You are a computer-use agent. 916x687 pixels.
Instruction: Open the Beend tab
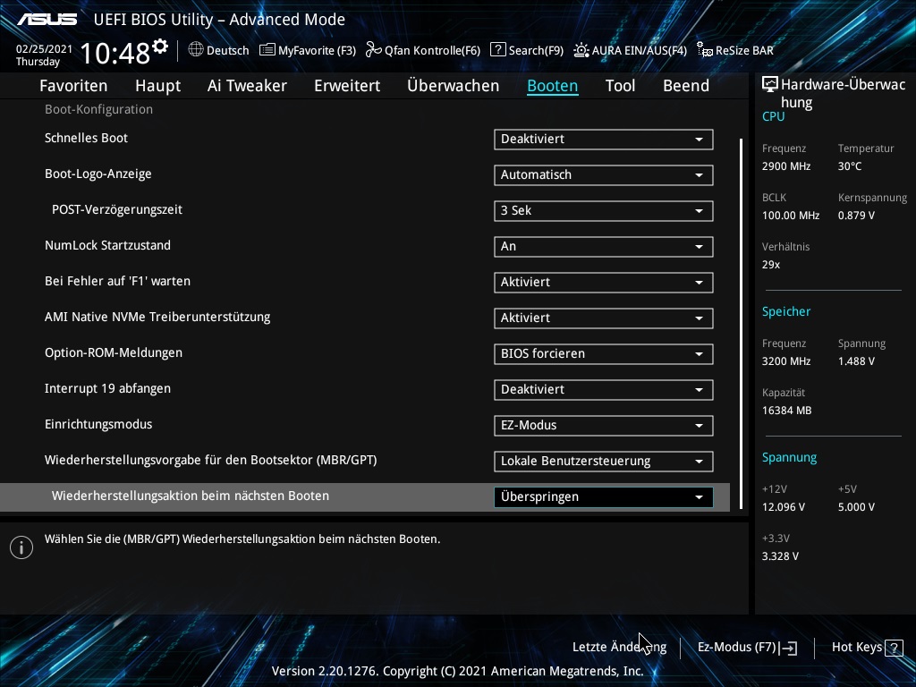686,86
